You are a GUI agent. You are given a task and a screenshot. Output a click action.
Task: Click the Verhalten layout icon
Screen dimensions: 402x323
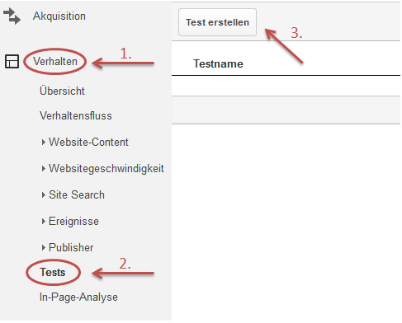[x=12, y=61]
